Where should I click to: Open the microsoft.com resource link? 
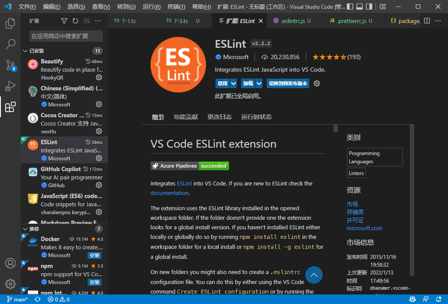pyautogui.click(x=364, y=228)
